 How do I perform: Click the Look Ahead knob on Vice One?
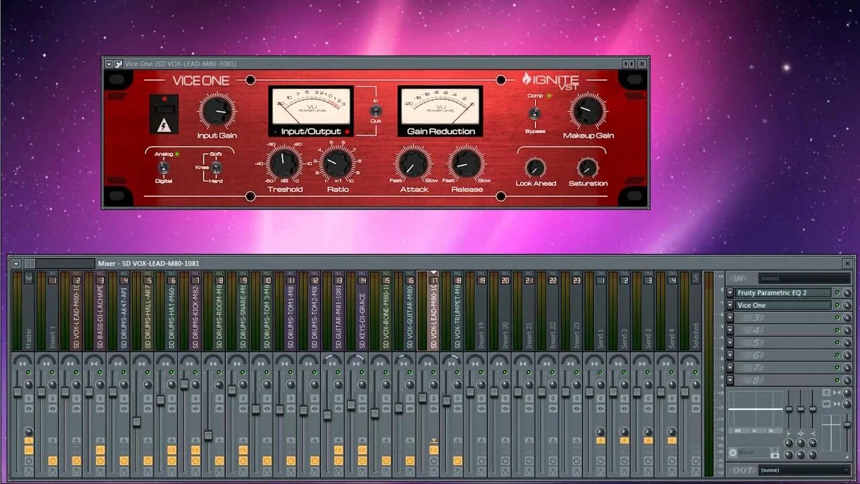click(x=535, y=167)
